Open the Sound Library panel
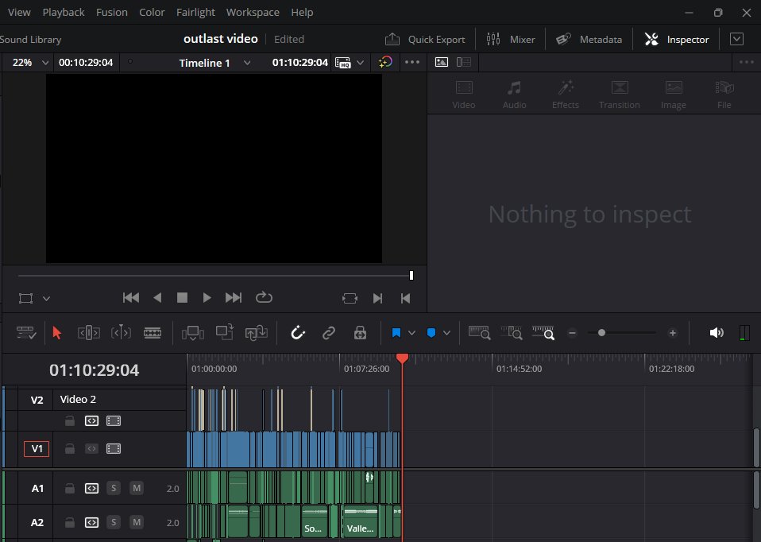761x542 pixels. coord(30,40)
